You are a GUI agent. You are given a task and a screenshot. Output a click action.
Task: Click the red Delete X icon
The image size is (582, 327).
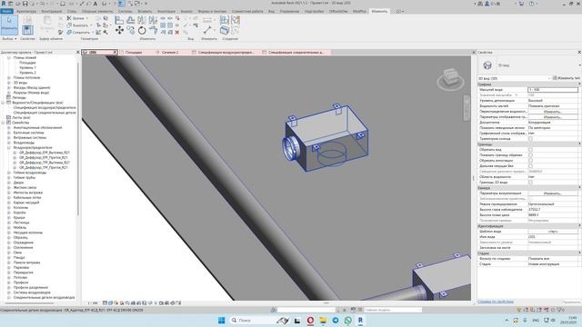tap(177, 33)
